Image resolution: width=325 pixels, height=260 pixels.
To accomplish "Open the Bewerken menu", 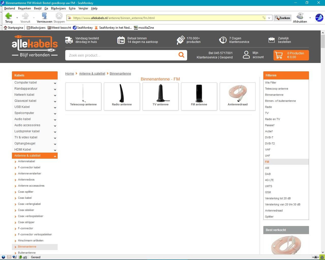I will (x=24, y=8).
